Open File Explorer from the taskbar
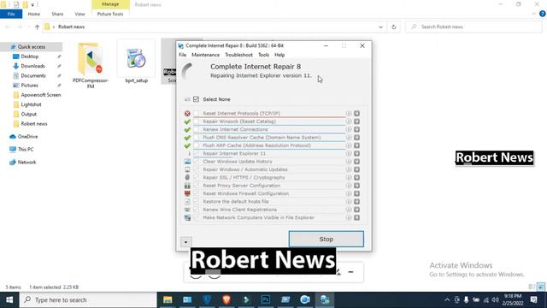Viewport: 547px width, 308px height. tap(168, 299)
